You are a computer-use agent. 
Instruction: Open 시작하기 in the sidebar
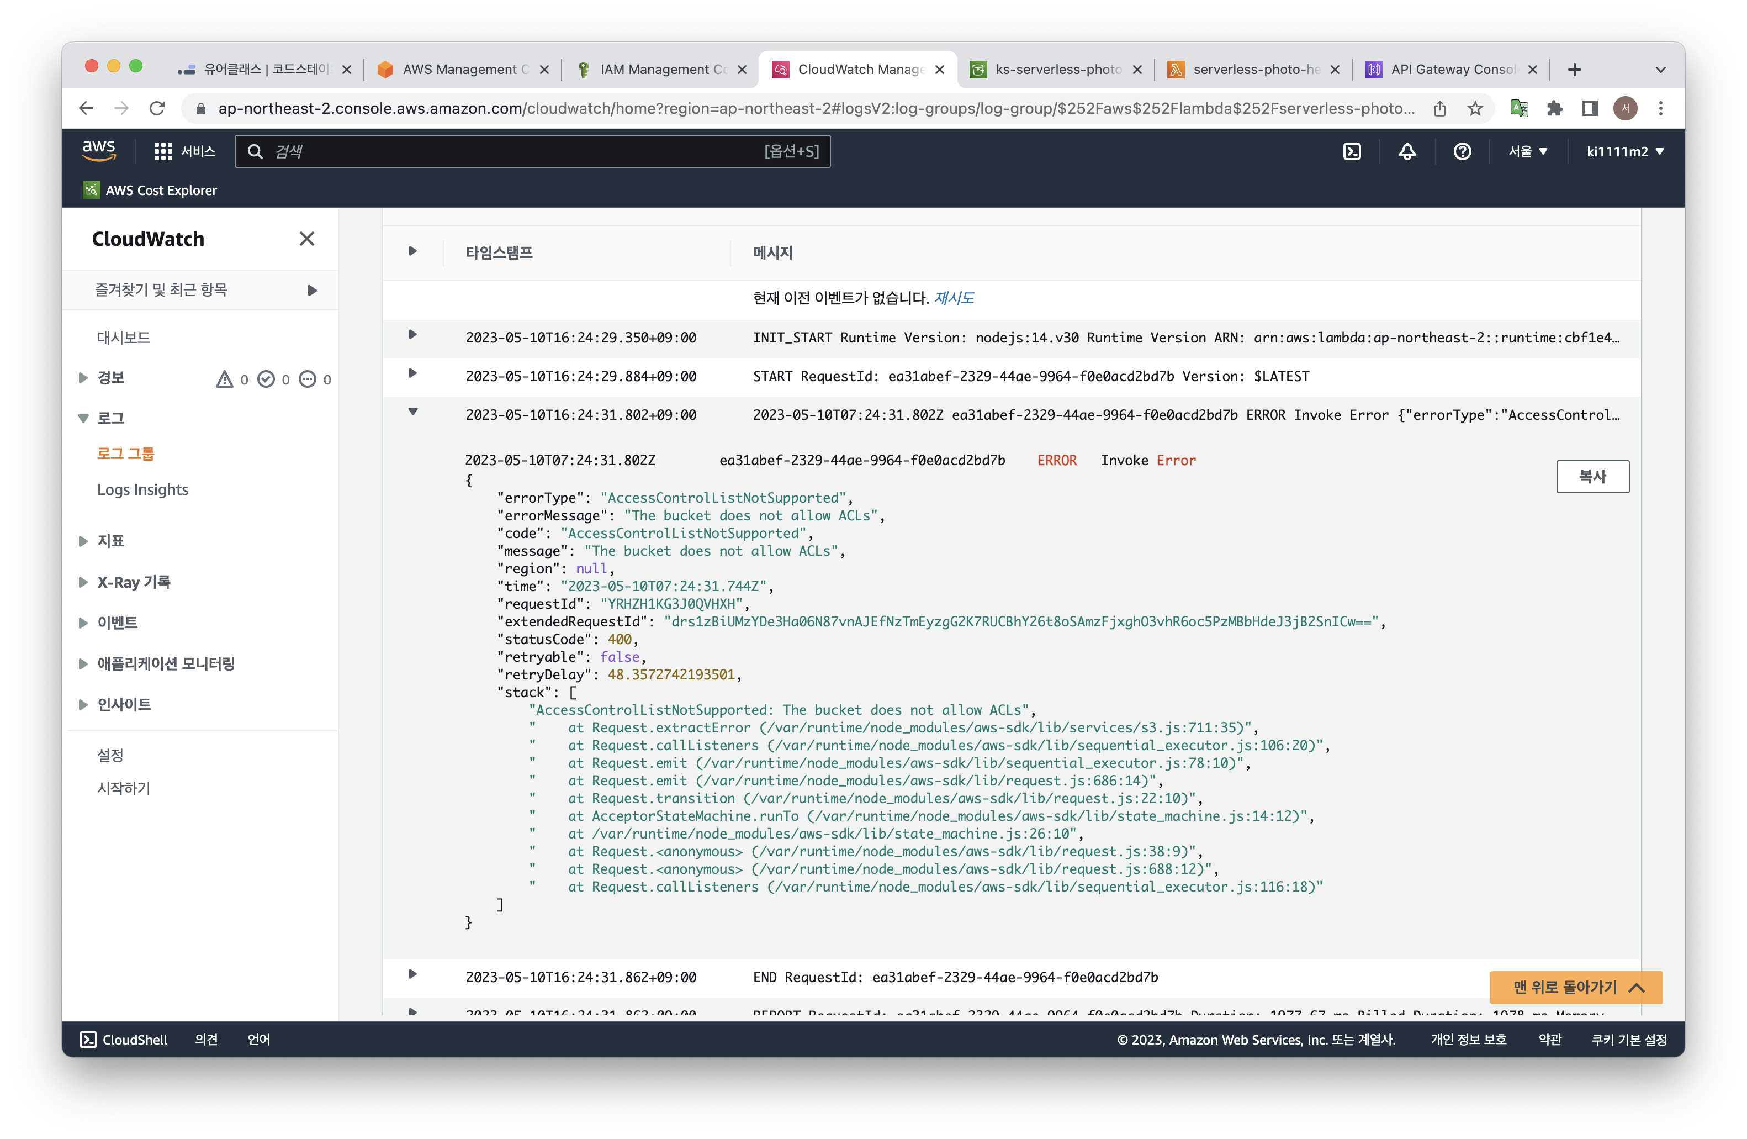[123, 788]
